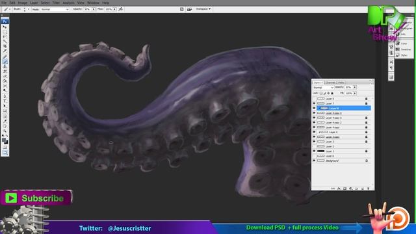Open the Swatches panel in dock
The height and width of the screenshot is (234, 416).
point(403,49)
